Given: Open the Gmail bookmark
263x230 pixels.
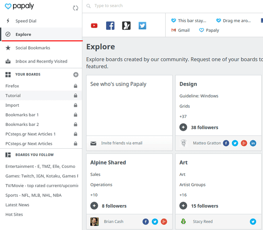Looking at the screenshot, I should tap(180, 30).
